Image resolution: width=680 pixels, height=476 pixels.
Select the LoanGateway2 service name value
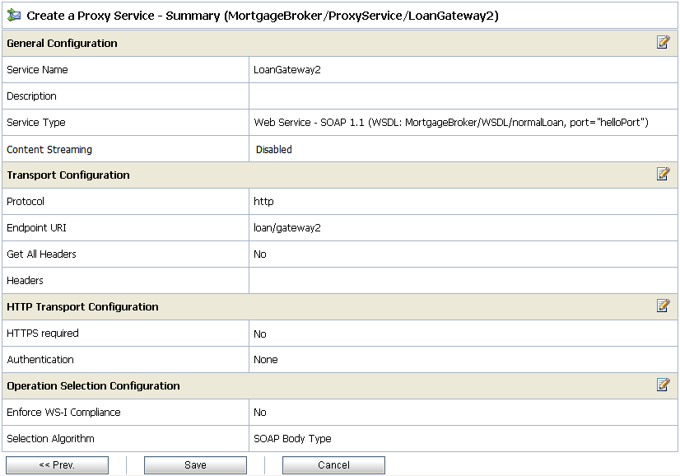pos(287,70)
